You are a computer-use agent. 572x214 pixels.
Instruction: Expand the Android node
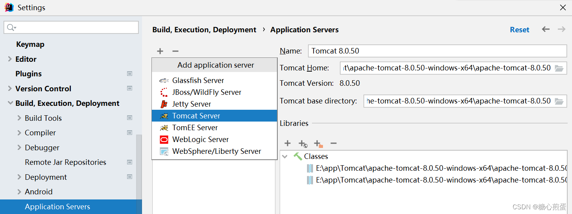(x=19, y=192)
